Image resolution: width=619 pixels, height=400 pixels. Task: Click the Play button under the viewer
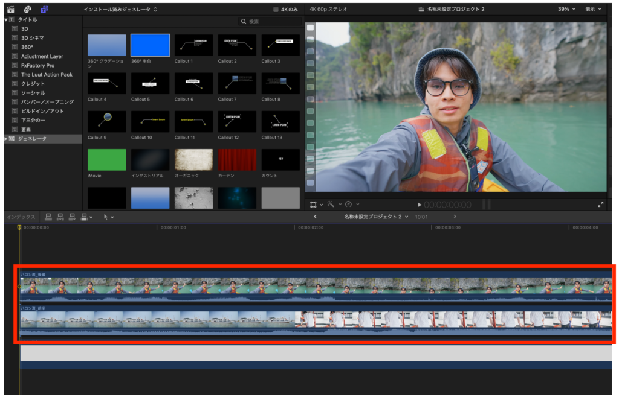pos(420,204)
